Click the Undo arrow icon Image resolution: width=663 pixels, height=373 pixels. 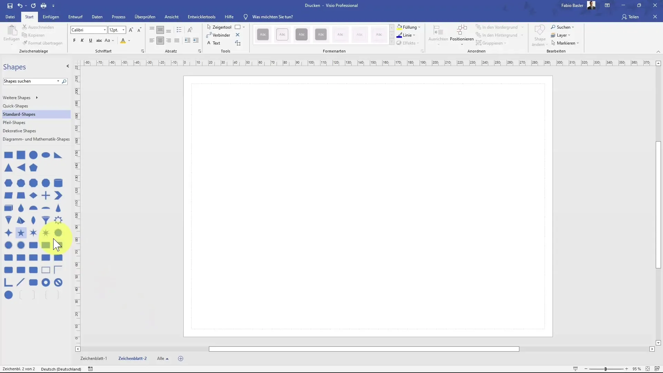click(20, 6)
